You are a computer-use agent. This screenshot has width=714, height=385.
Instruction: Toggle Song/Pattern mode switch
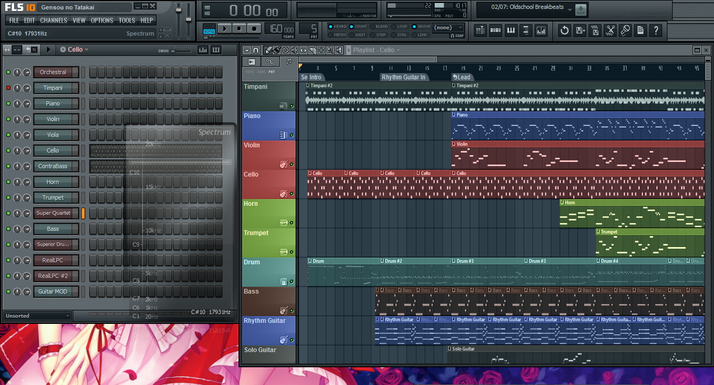pyautogui.click(x=209, y=29)
